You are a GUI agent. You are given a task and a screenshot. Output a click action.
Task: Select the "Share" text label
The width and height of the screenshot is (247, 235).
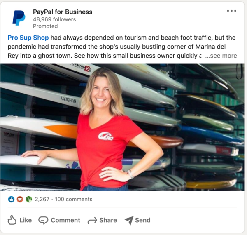[x=108, y=220]
